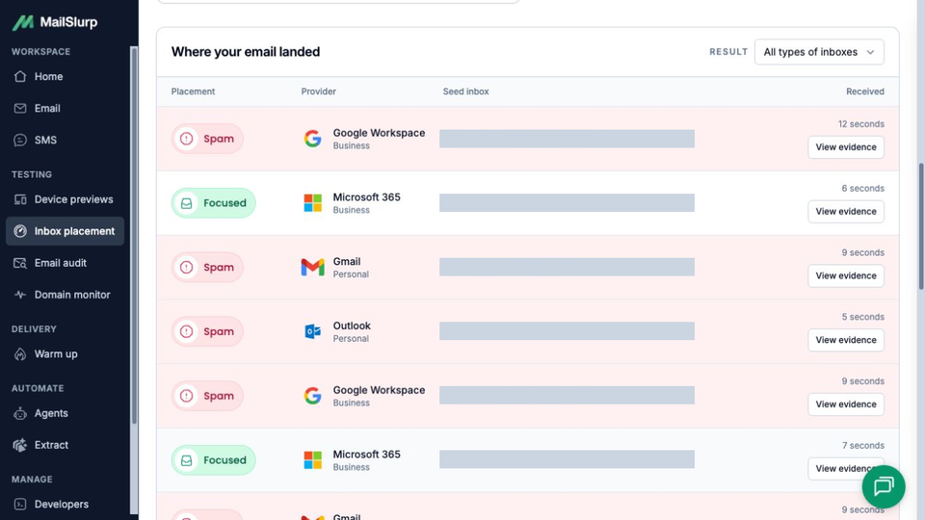
Task: Click the "12 seconds" received time
Action: [x=860, y=124]
